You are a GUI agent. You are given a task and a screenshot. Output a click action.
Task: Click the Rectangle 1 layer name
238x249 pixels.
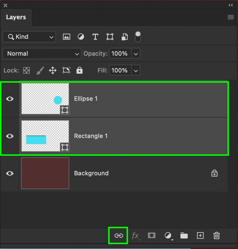(x=91, y=136)
